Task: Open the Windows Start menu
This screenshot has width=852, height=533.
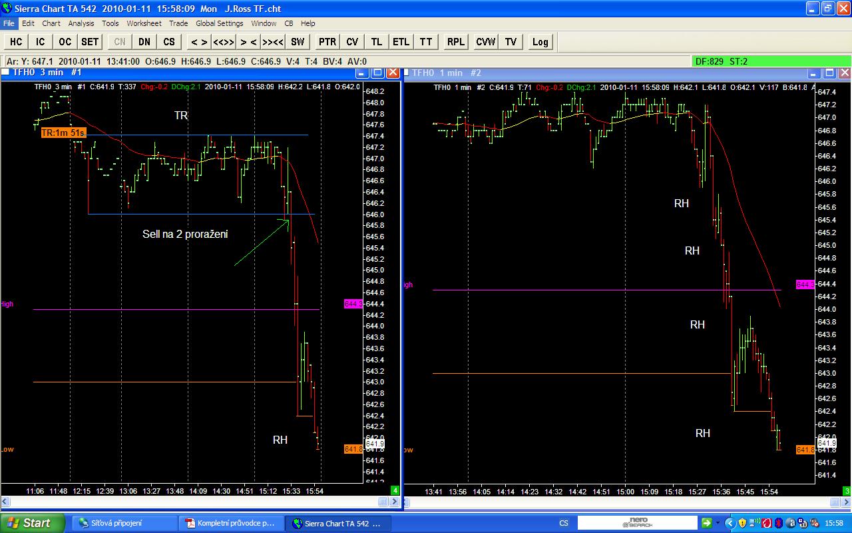Action: click(32, 523)
